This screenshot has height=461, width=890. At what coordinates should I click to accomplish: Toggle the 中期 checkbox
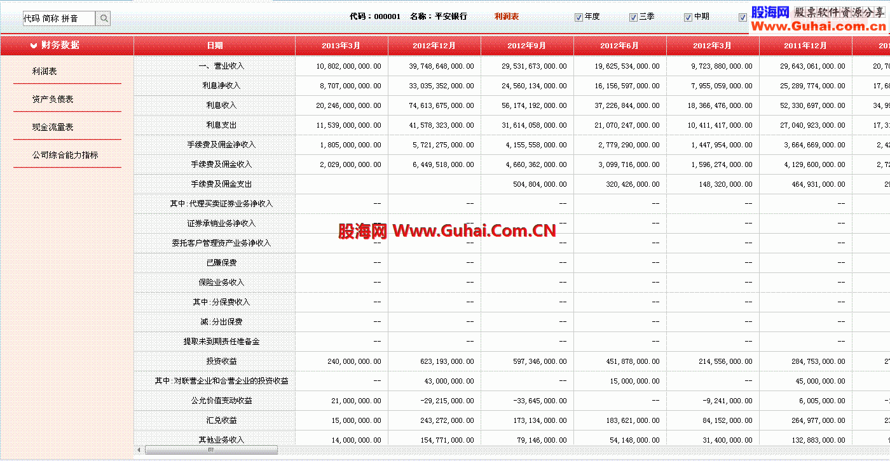pos(688,17)
